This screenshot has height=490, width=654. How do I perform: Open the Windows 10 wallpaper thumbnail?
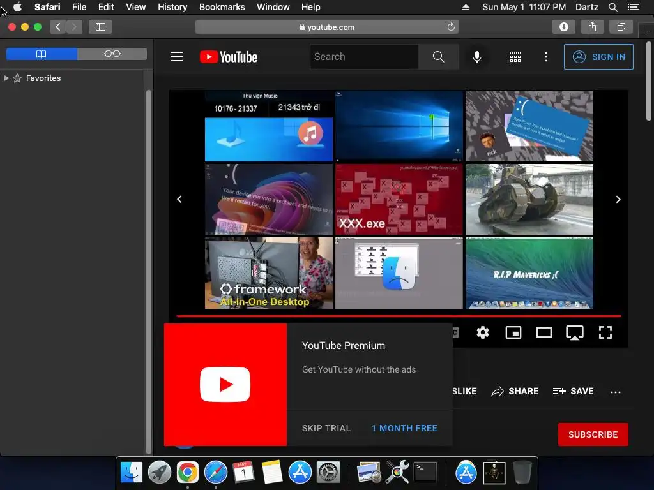(399, 126)
